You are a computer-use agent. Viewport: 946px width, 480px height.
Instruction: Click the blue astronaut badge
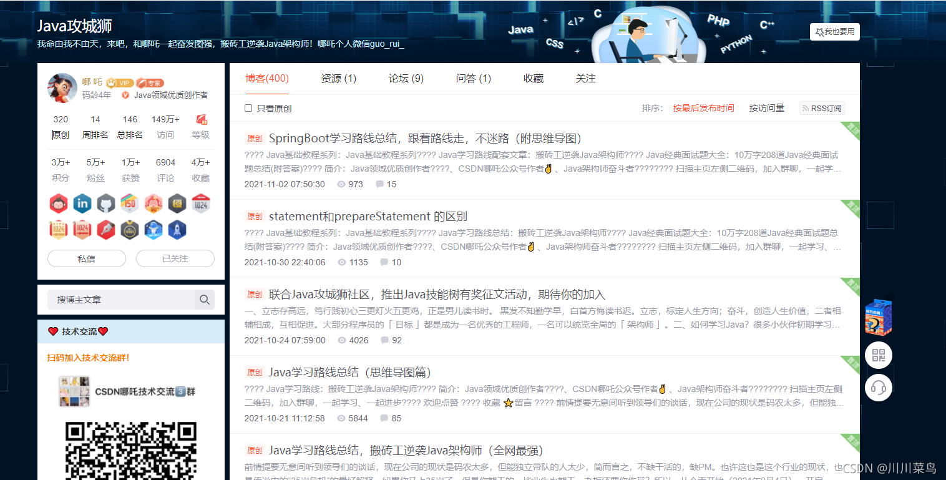[x=154, y=230]
